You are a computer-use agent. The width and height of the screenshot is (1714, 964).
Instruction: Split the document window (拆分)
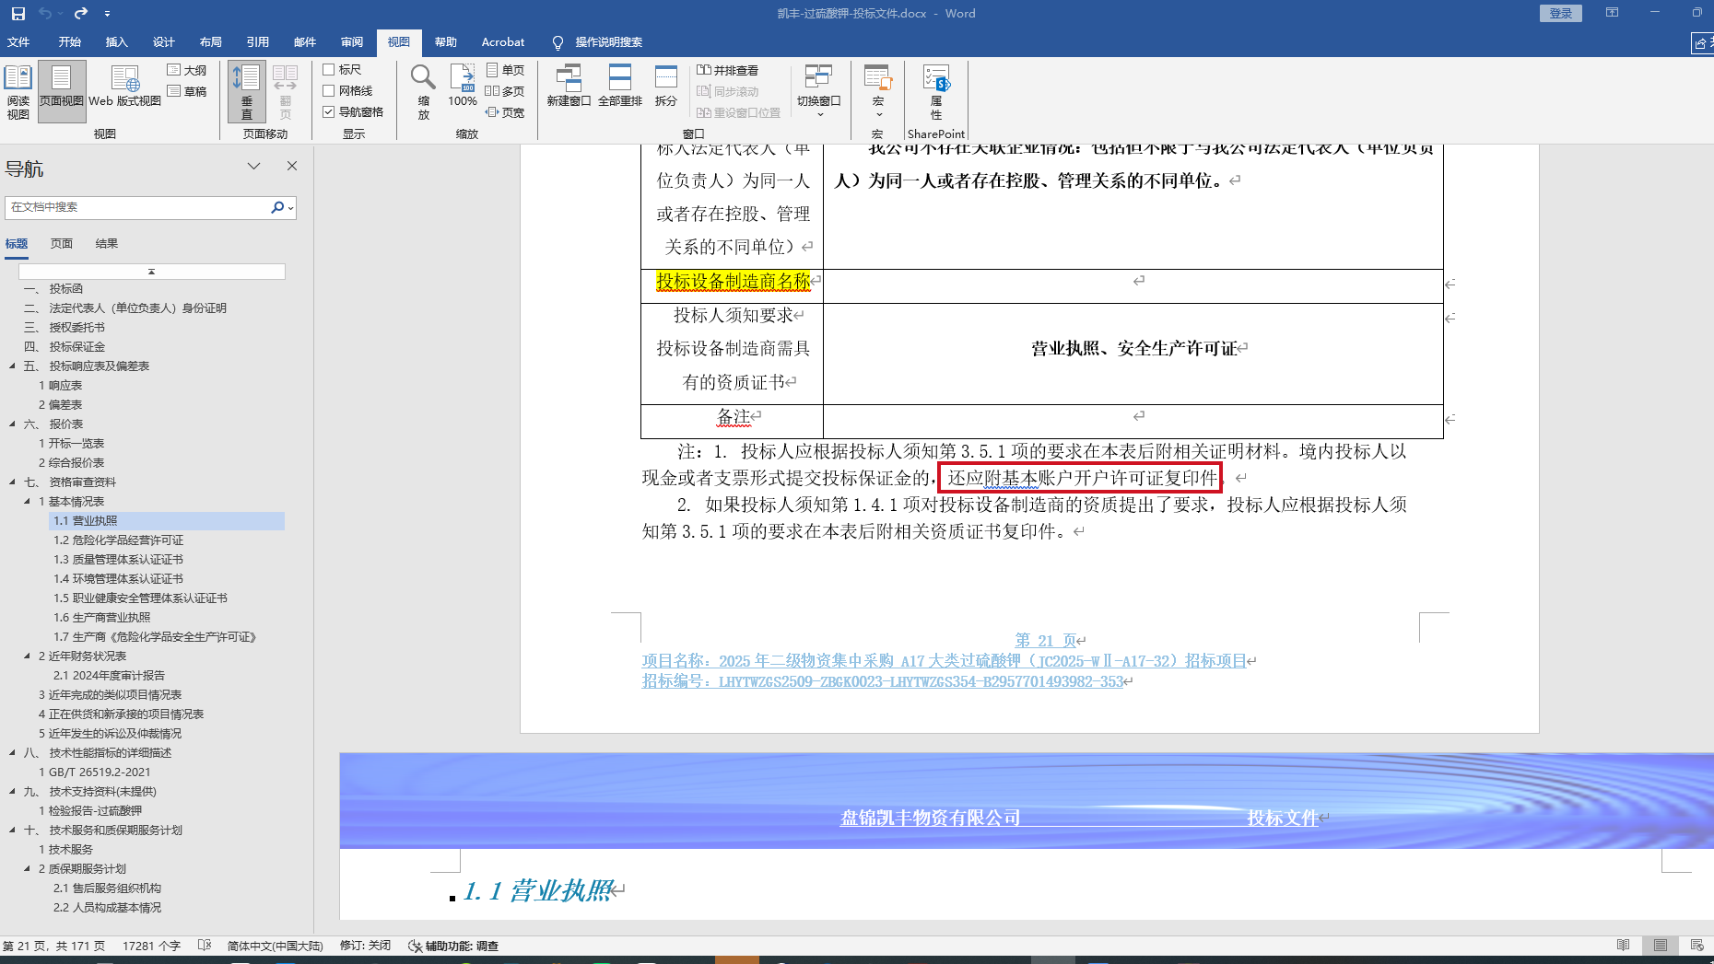click(666, 87)
